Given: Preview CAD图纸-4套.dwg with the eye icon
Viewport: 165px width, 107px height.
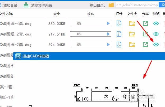Looking at the screenshot, I should pyautogui.click(x=156, y=23).
